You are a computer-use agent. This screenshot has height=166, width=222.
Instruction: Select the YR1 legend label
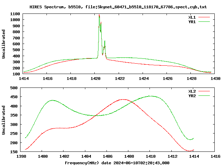(192, 22)
